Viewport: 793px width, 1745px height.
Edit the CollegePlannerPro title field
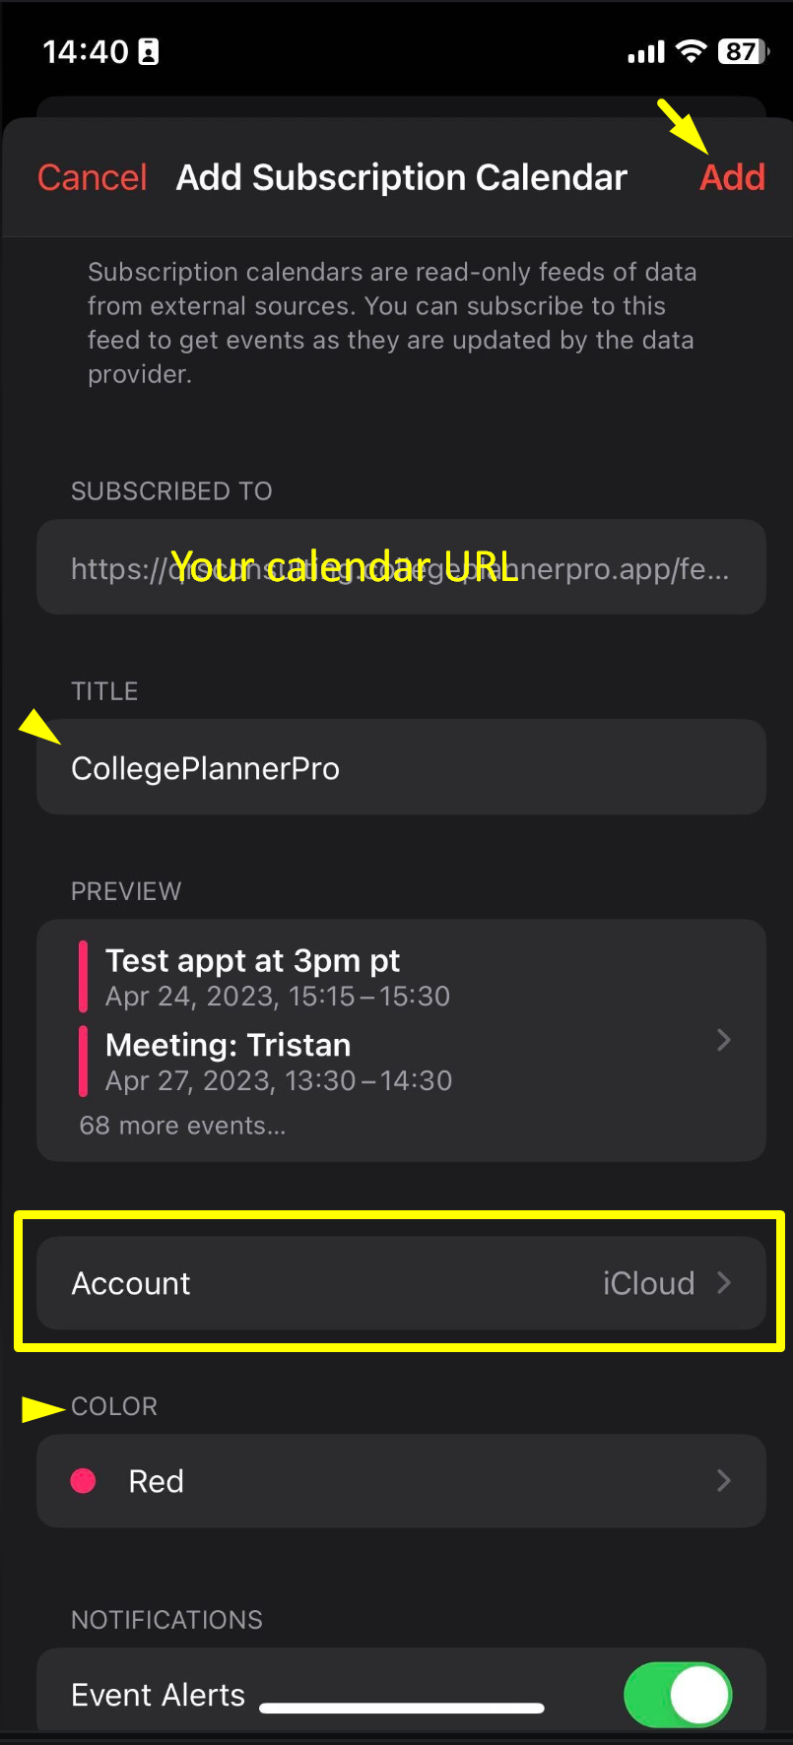[401, 768]
